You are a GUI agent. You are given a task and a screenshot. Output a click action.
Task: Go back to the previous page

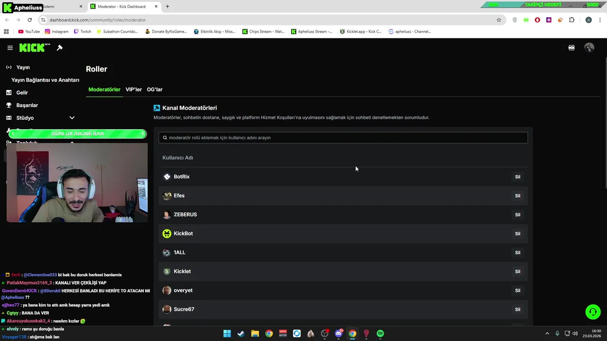click(x=7, y=20)
